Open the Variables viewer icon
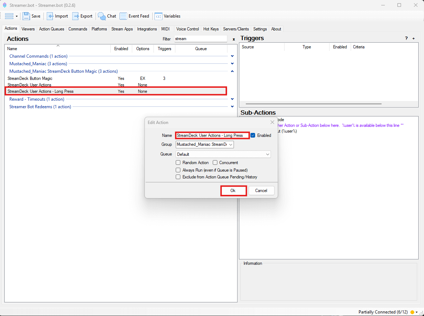 point(158,16)
